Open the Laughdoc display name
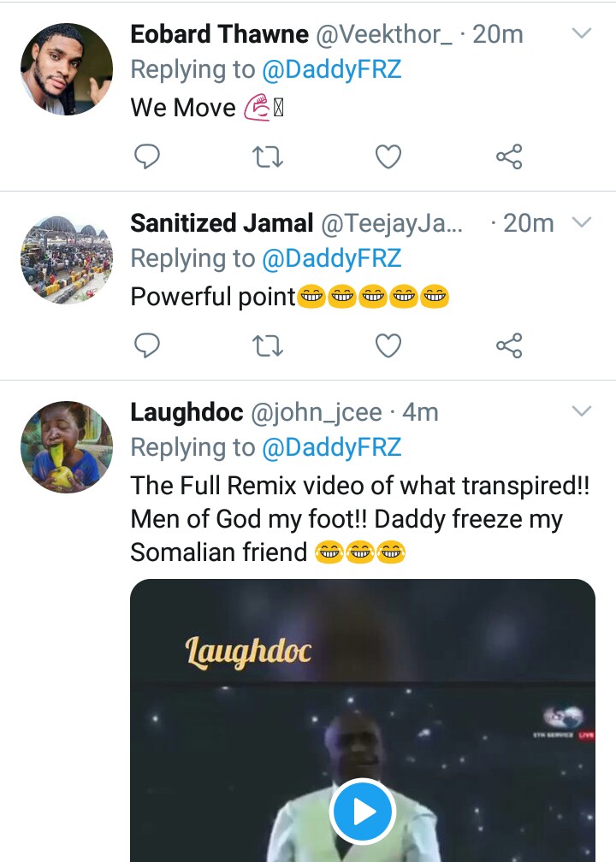The width and height of the screenshot is (616, 862). pyautogui.click(x=186, y=413)
